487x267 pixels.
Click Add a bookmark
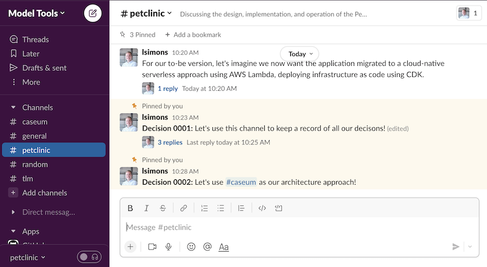tap(193, 35)
